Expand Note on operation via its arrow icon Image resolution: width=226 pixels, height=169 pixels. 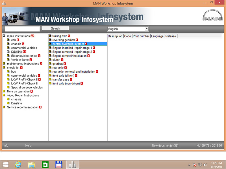click(x=4, y=91)
